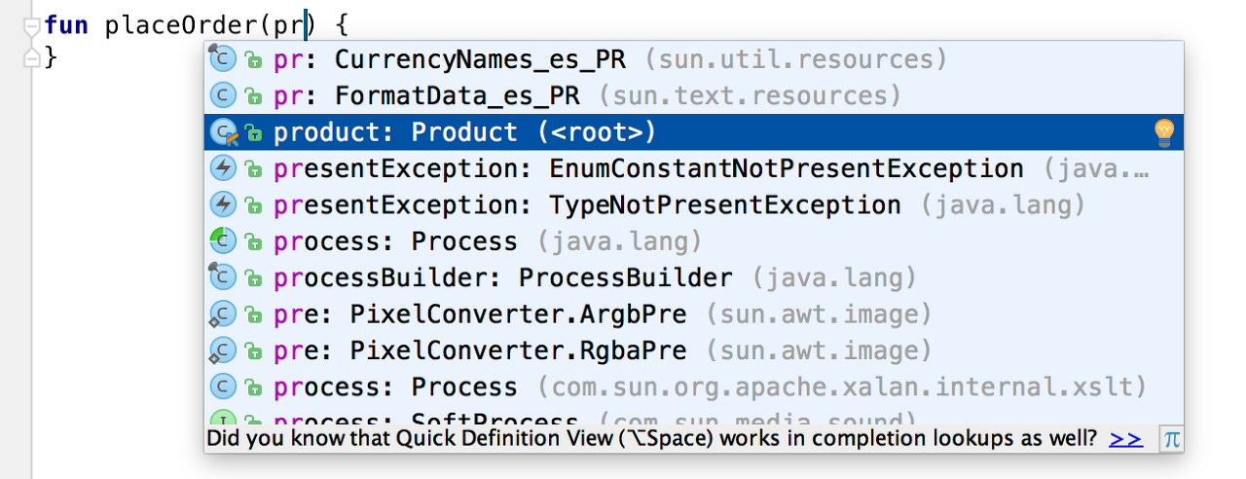Select process: Process xalan xslt suggestion
The image size is (1246, 479).
[693, 387]
